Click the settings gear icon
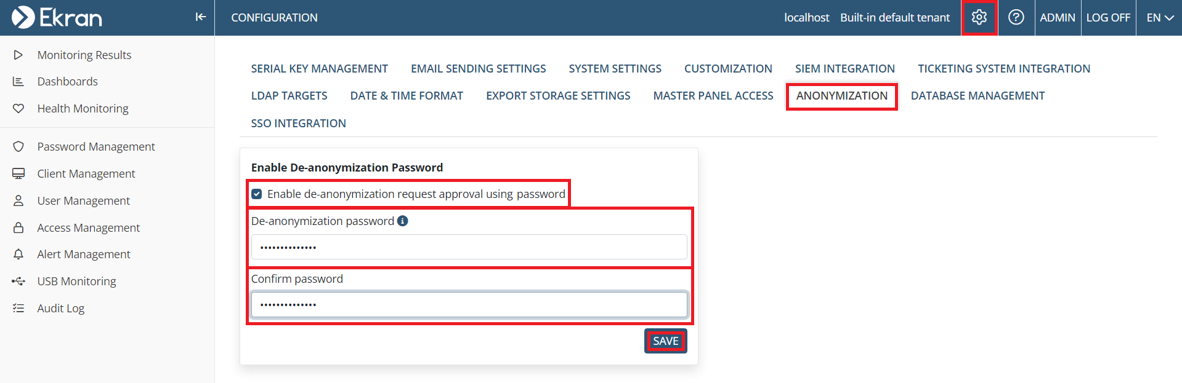Screen dimensions: 1182x383 979,17
